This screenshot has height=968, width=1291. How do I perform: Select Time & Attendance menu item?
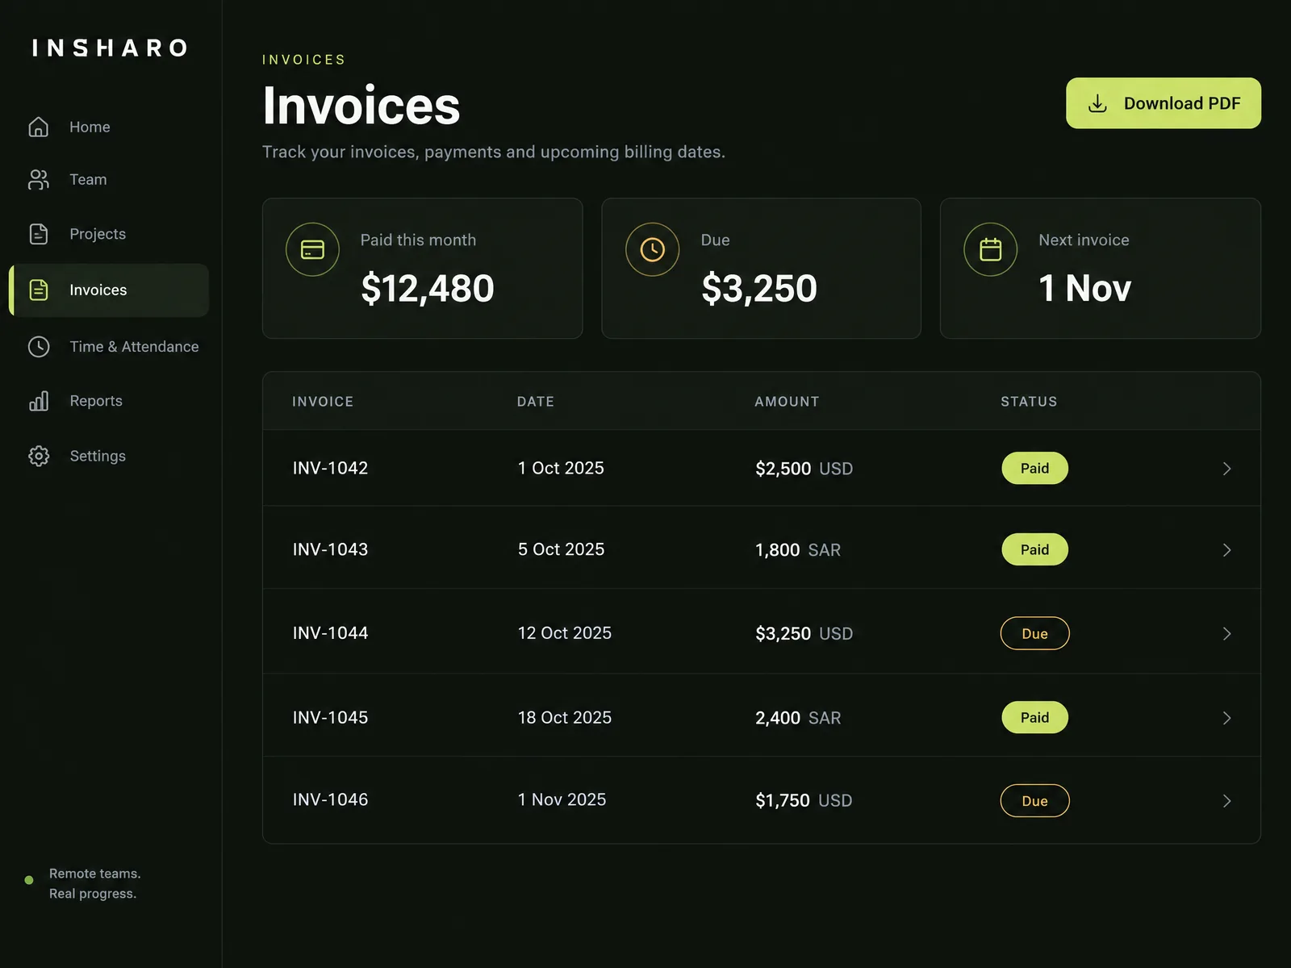(x=134, y=347)
